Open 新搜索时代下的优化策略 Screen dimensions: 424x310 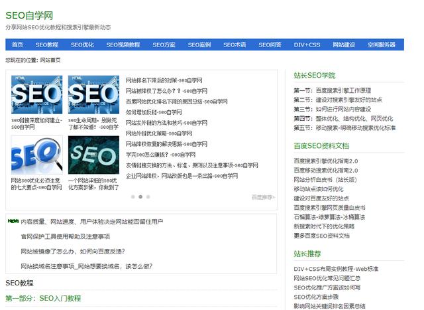(324, 226)
